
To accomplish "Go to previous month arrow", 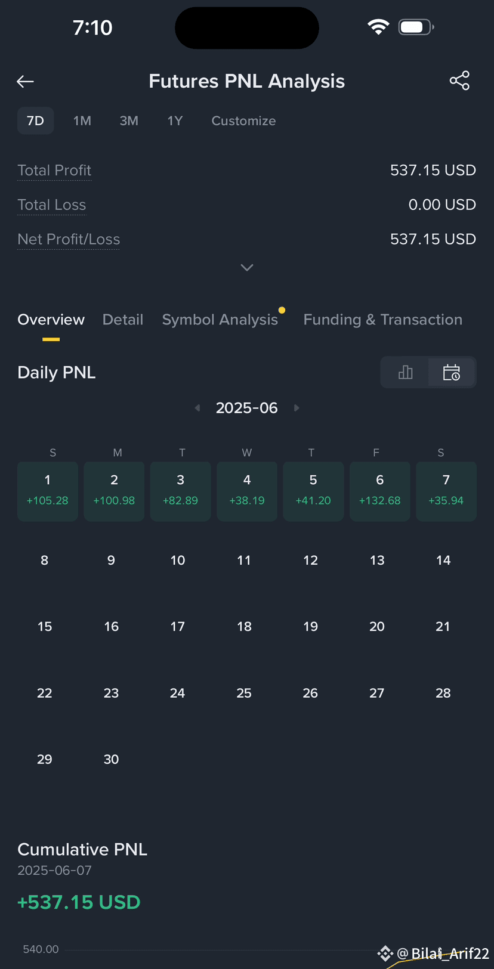I will tap(197, 408).
